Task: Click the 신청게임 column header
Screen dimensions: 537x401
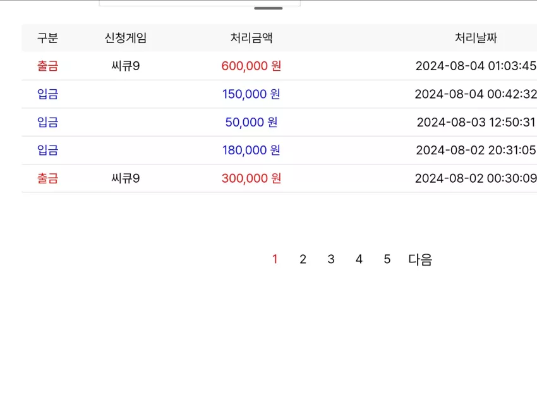Action: 126,38
